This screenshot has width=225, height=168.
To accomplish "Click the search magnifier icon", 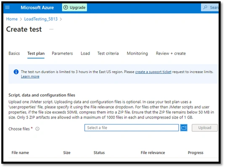I will pyautogui.click(x=206, y=7).
